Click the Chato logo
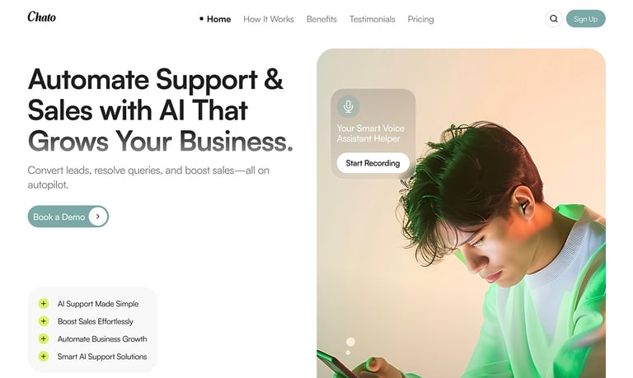Image resolution: width=633 pixels, height=378 pixels. 41,16
